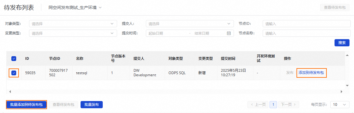Screen dimensions: 354x113
Task: Click the 节点ID column header in the table
Action: tap(55, 59)
